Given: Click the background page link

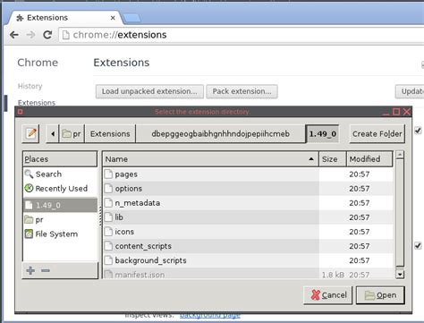Looking at the screenshot, I should 210,316.
